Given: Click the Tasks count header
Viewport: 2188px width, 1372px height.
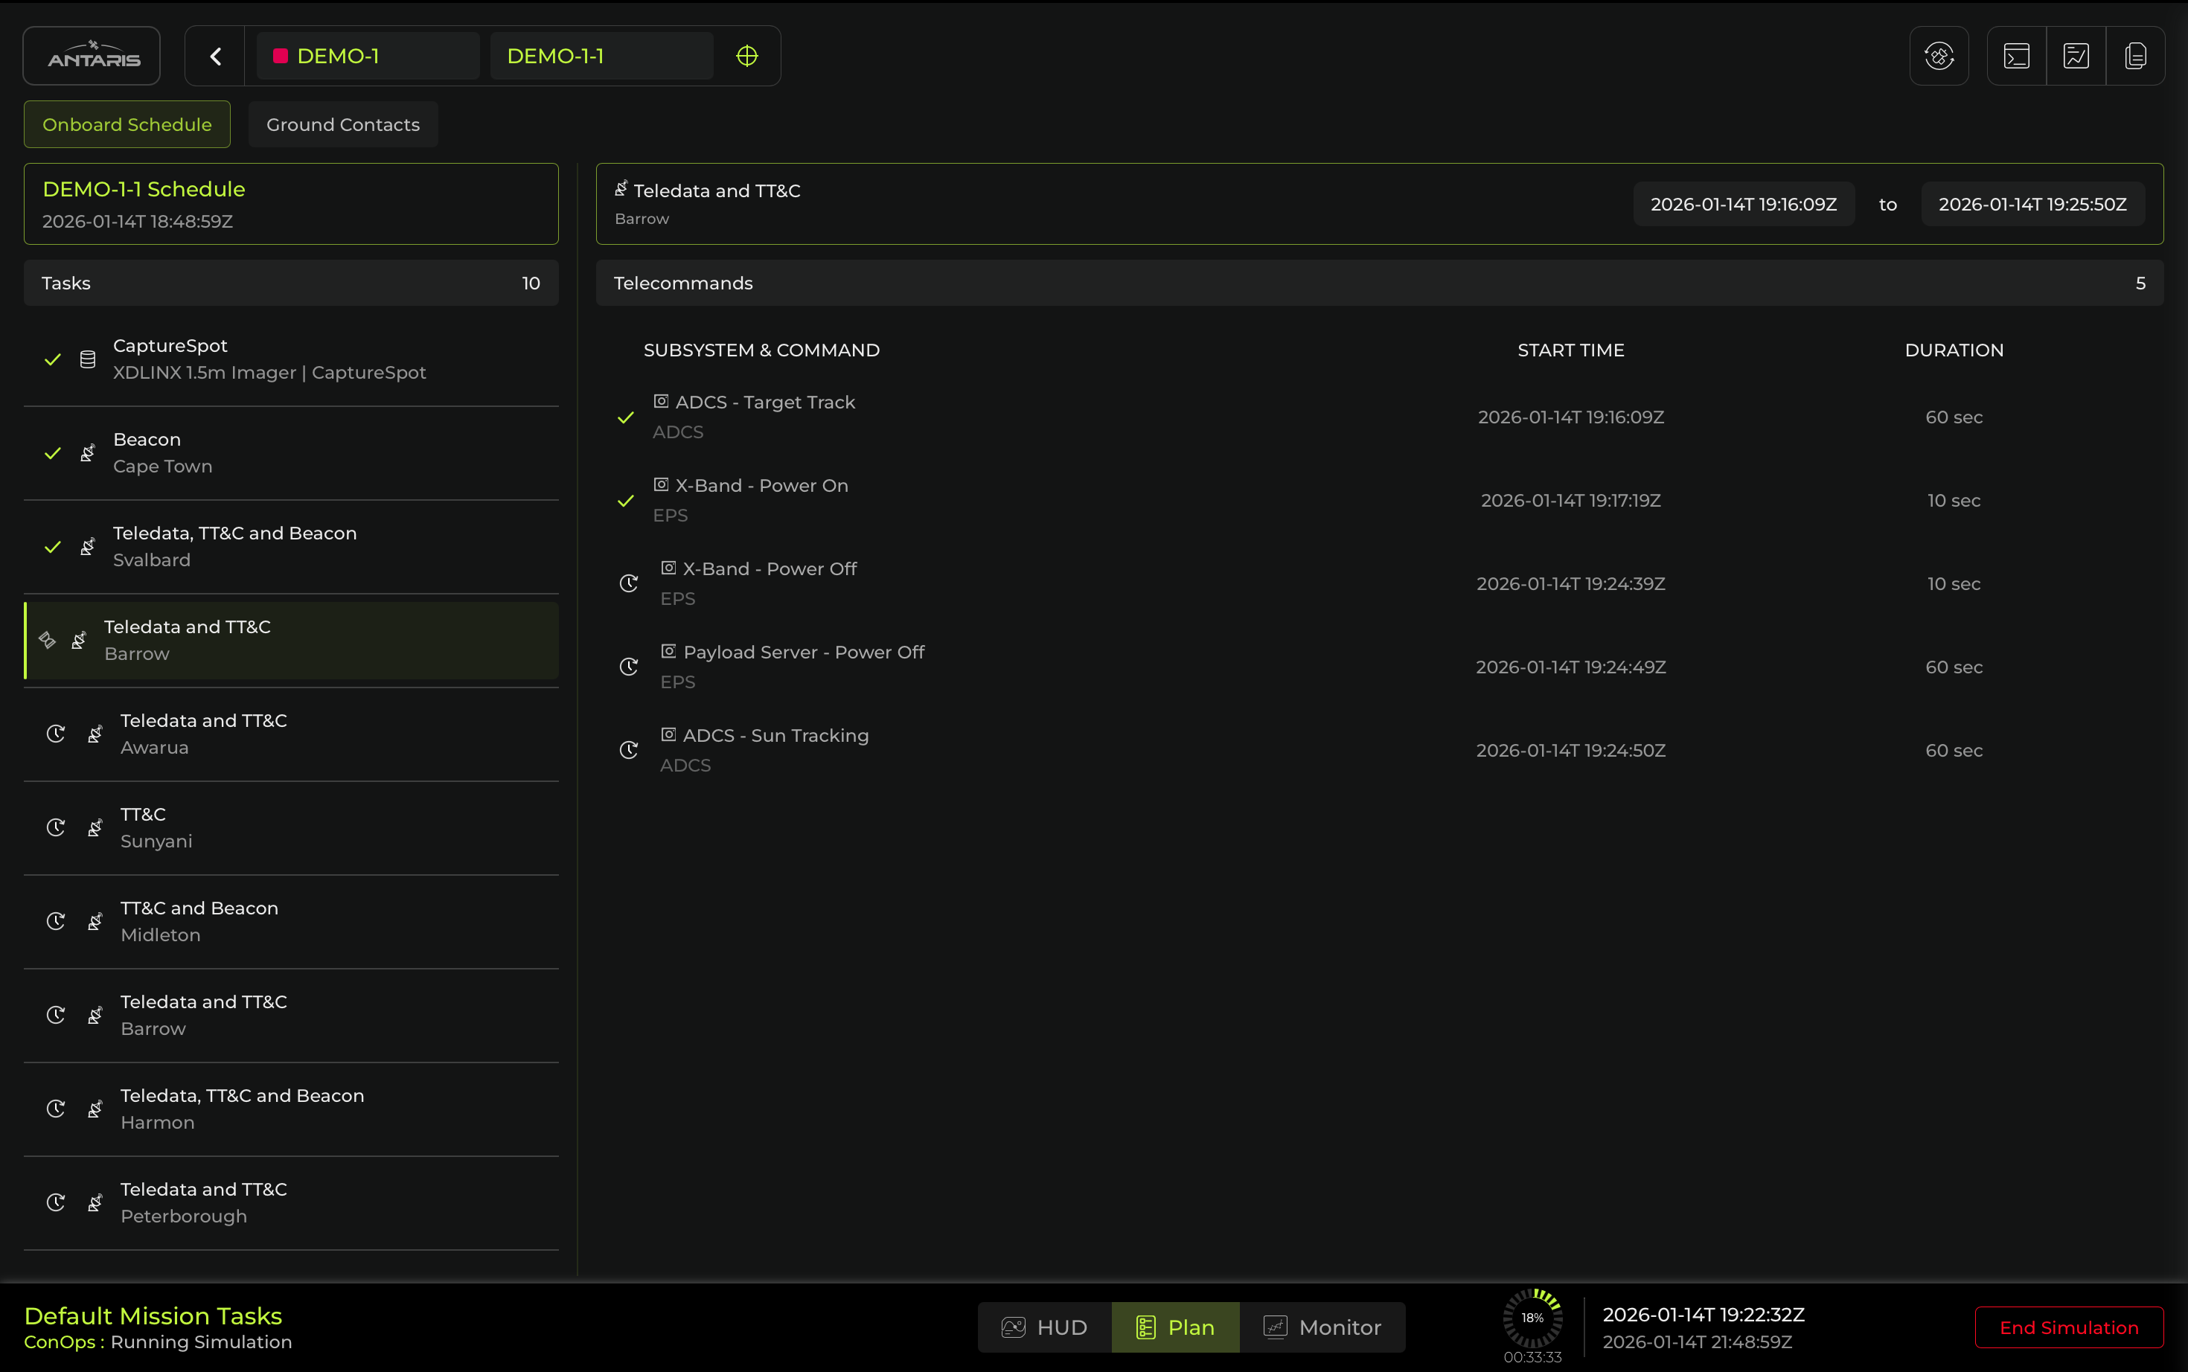Looking at the screenshot, I should 291,283.
